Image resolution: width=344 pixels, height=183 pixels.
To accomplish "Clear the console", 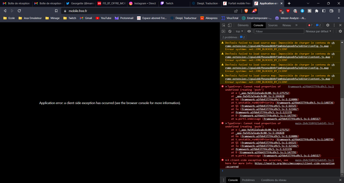I will [230, 31].
